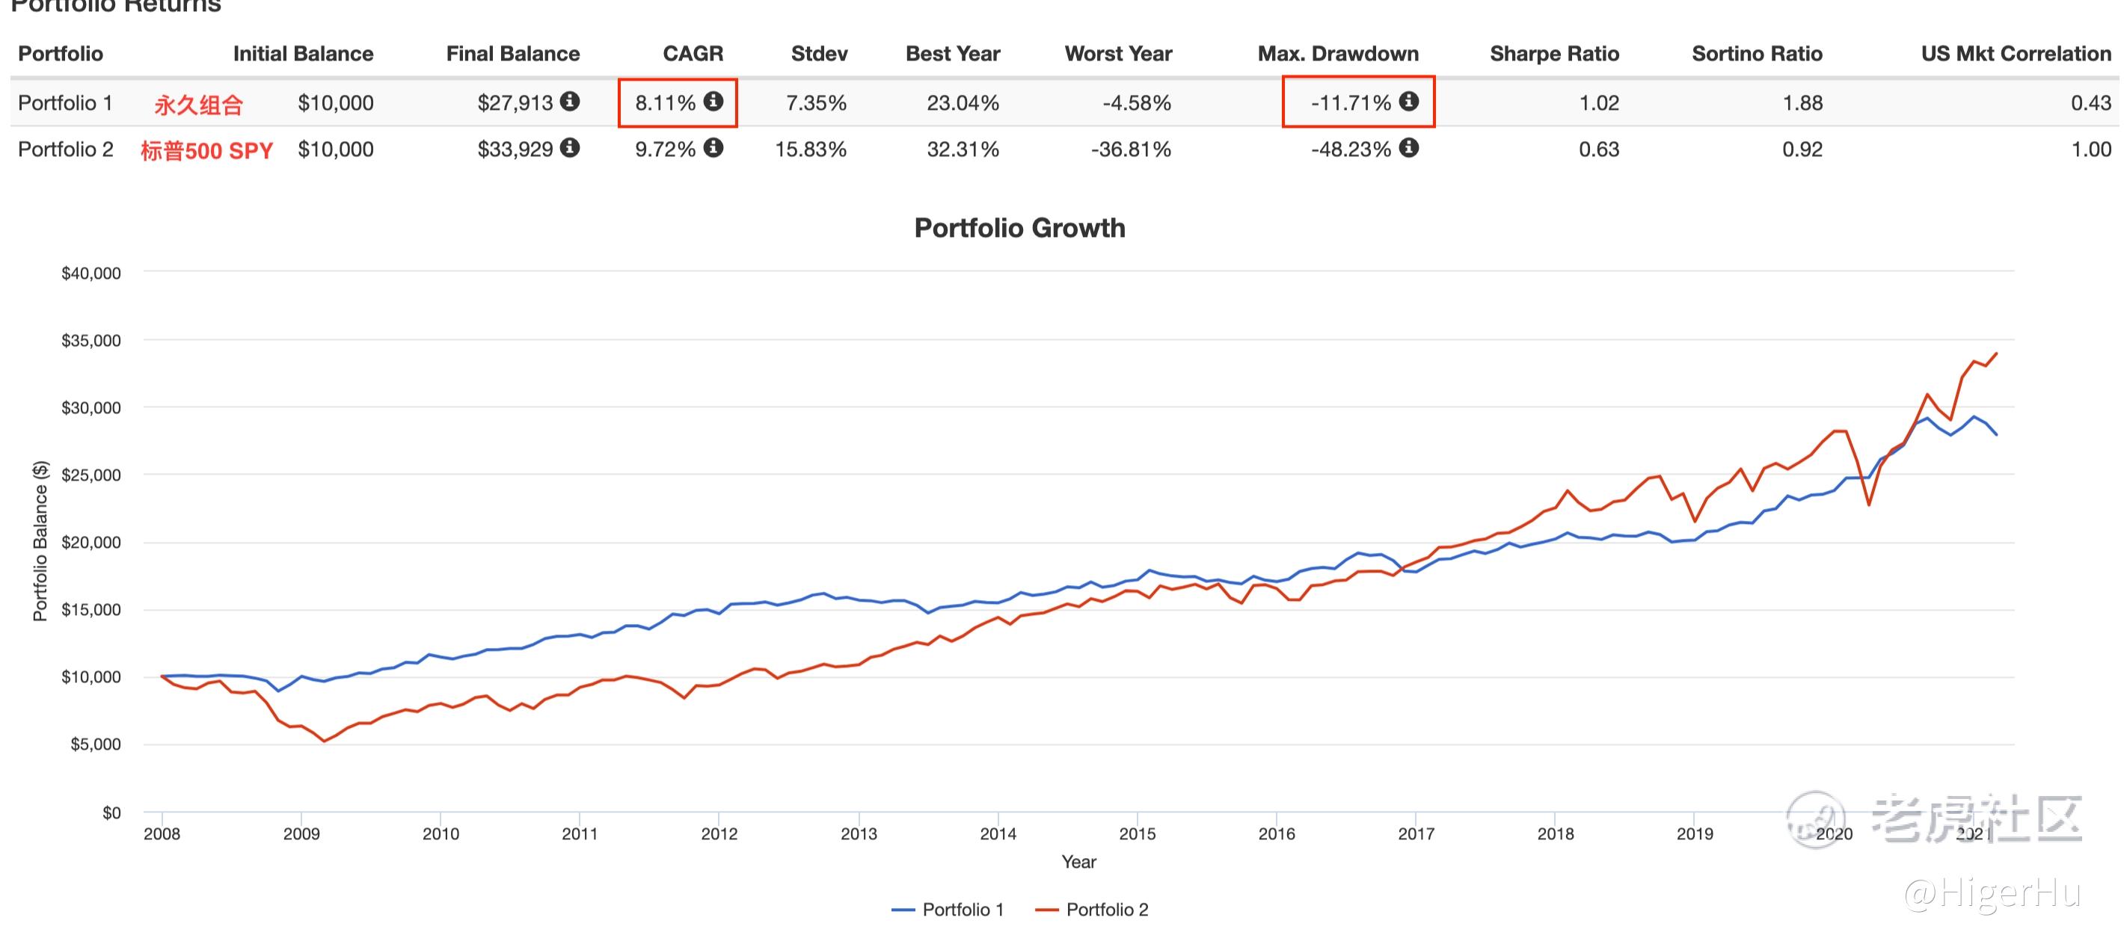Click the 2009 year label on the axis
This screenshot has height=941, width=2124.
(301, 834)
